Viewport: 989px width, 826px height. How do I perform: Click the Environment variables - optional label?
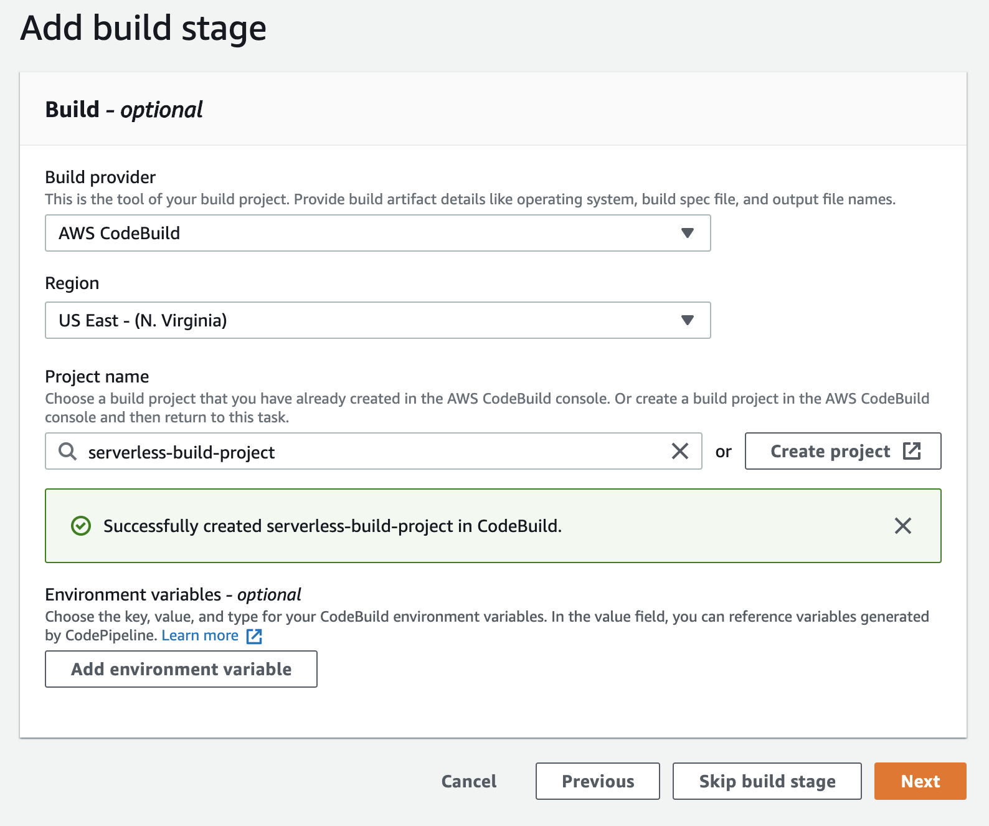coord(173,595)
